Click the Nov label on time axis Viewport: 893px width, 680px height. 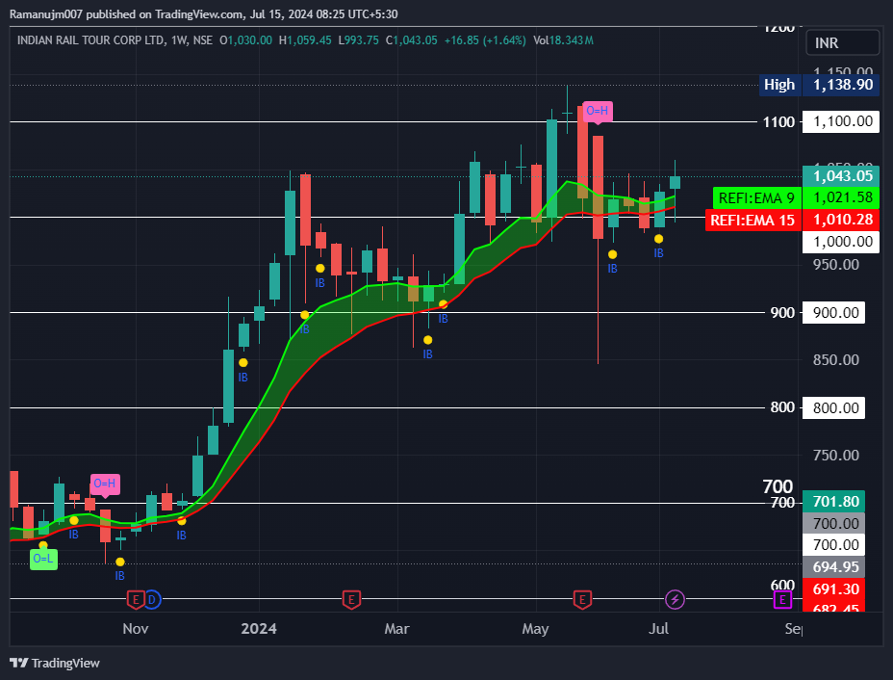click(x=136, y=629)
